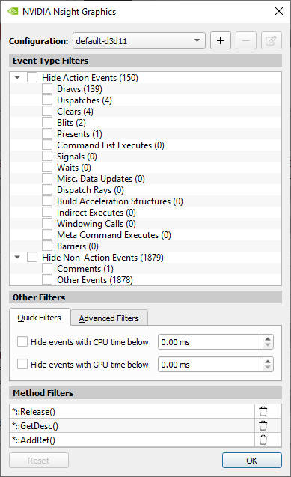This screenshot has width=291, height=477.
Task: Check Meta Command Executes (0) checkbox
Action: (x=47, y=235)
